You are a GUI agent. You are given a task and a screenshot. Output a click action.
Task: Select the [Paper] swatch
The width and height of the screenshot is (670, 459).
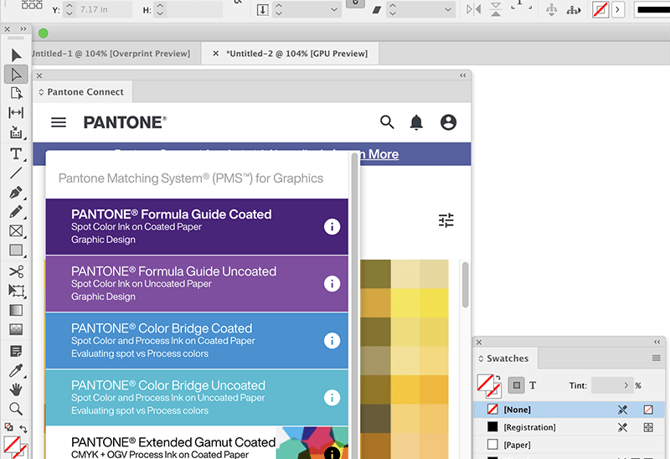(517, 445)
